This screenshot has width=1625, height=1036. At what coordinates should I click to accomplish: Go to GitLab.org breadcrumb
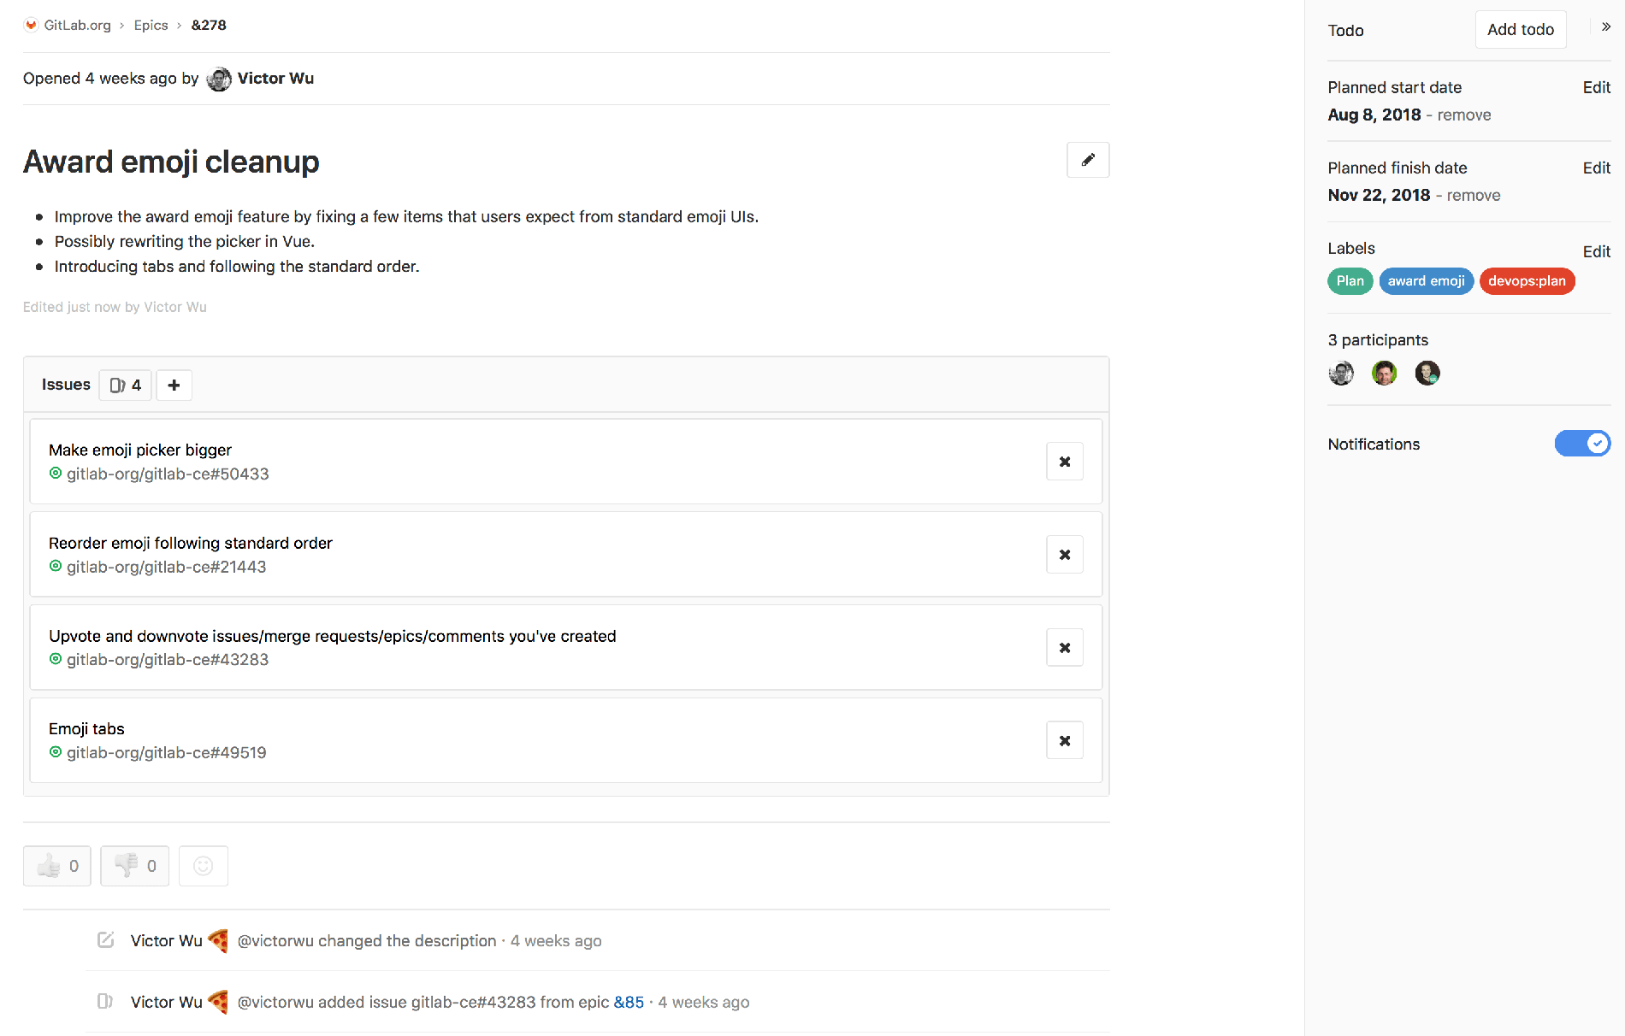[77, 25]
